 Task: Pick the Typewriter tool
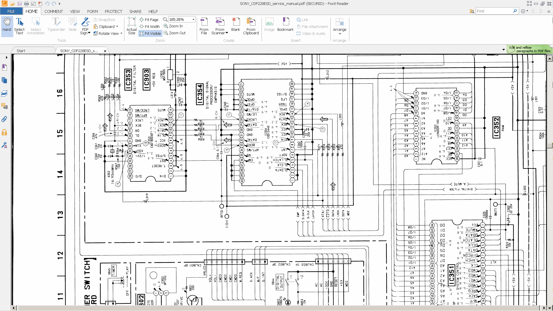click(x=56, y=24)
